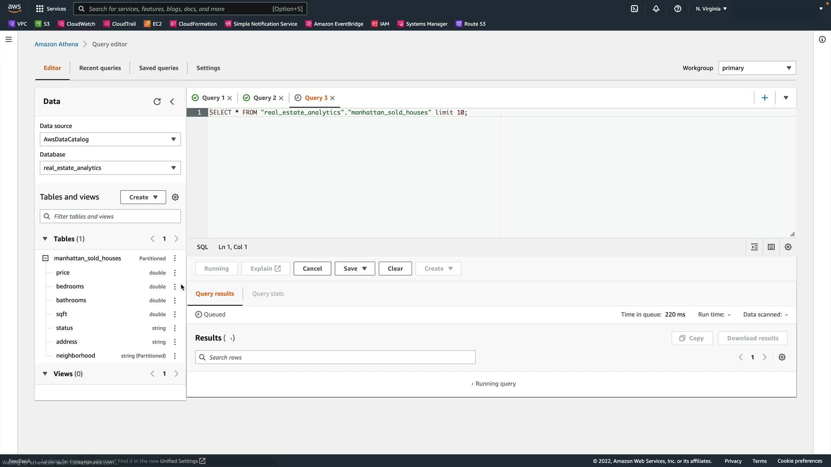This screenshot has height=467, width=831.
Task: Open the Database dropdown
Action: coord(110,168)
